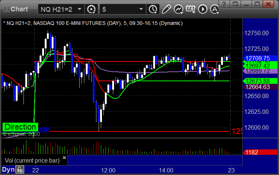Open the studies line-chart icon
The height and width of the screenshot is (175, 279).
(x=179, y=9)
